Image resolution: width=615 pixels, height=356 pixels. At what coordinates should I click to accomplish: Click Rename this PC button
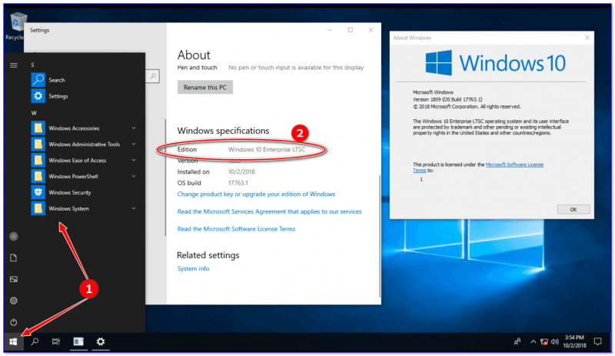205,87
